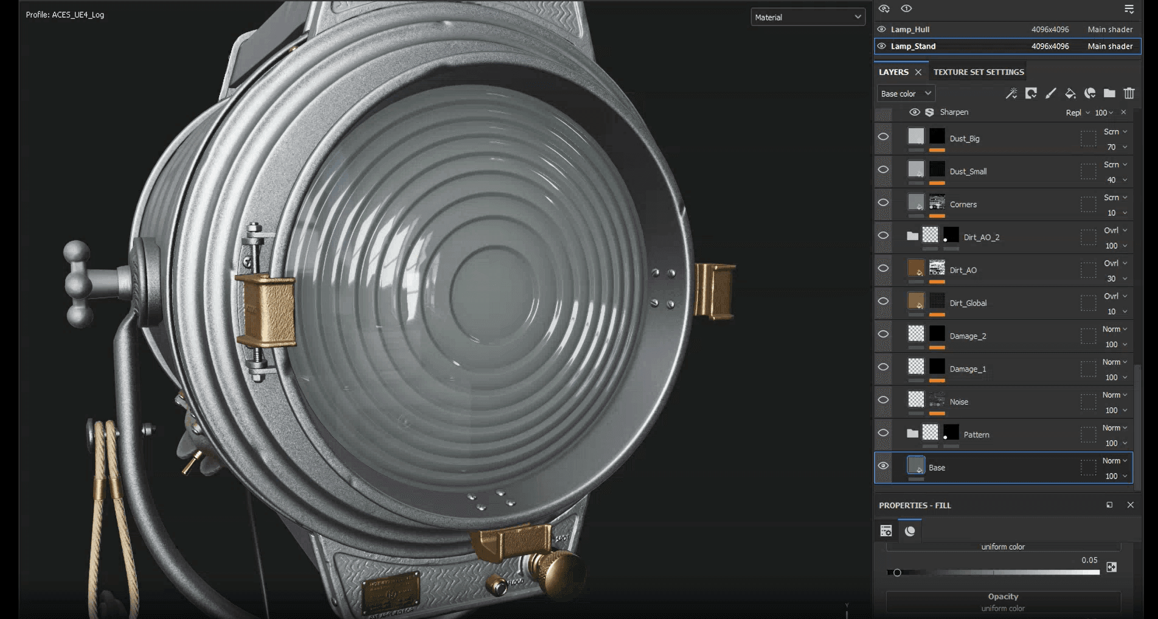1158x619 pixels.
Task: Select the Damage_1 layer mask thumbnail
Action: point(937,367)
